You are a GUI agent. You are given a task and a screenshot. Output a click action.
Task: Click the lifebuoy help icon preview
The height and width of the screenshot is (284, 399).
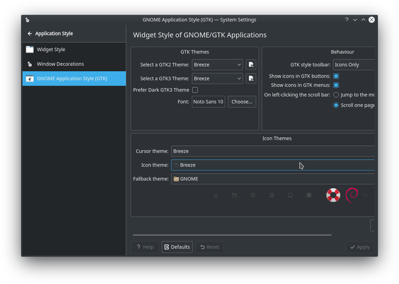coord(333,195)
